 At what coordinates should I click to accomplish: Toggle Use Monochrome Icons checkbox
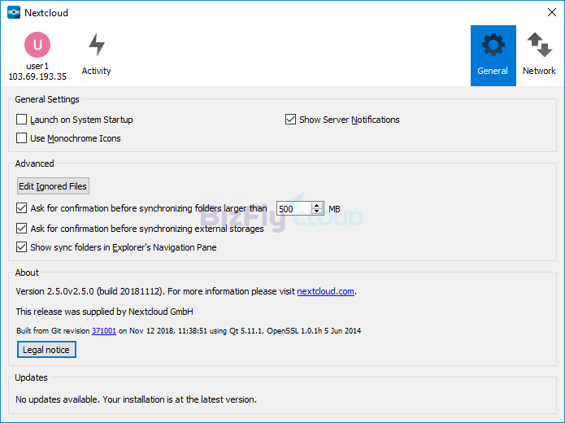[22, 138]
